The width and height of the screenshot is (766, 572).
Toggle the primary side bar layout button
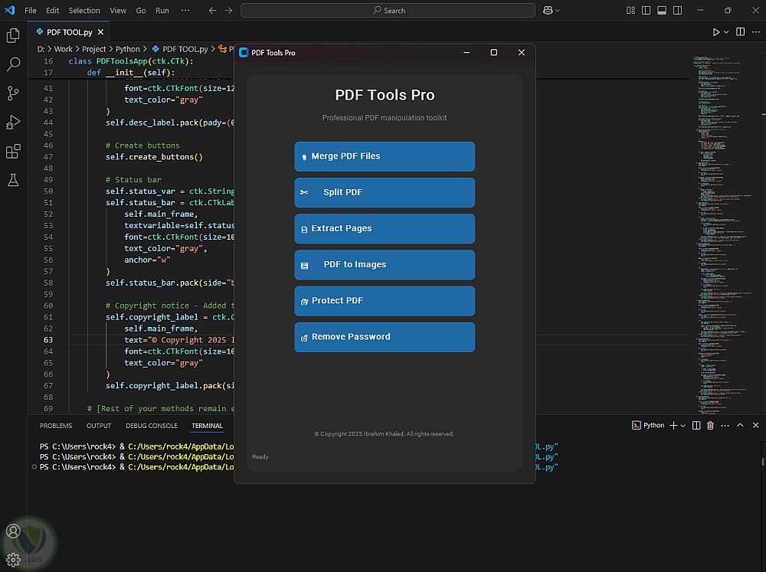pos(645,11)
